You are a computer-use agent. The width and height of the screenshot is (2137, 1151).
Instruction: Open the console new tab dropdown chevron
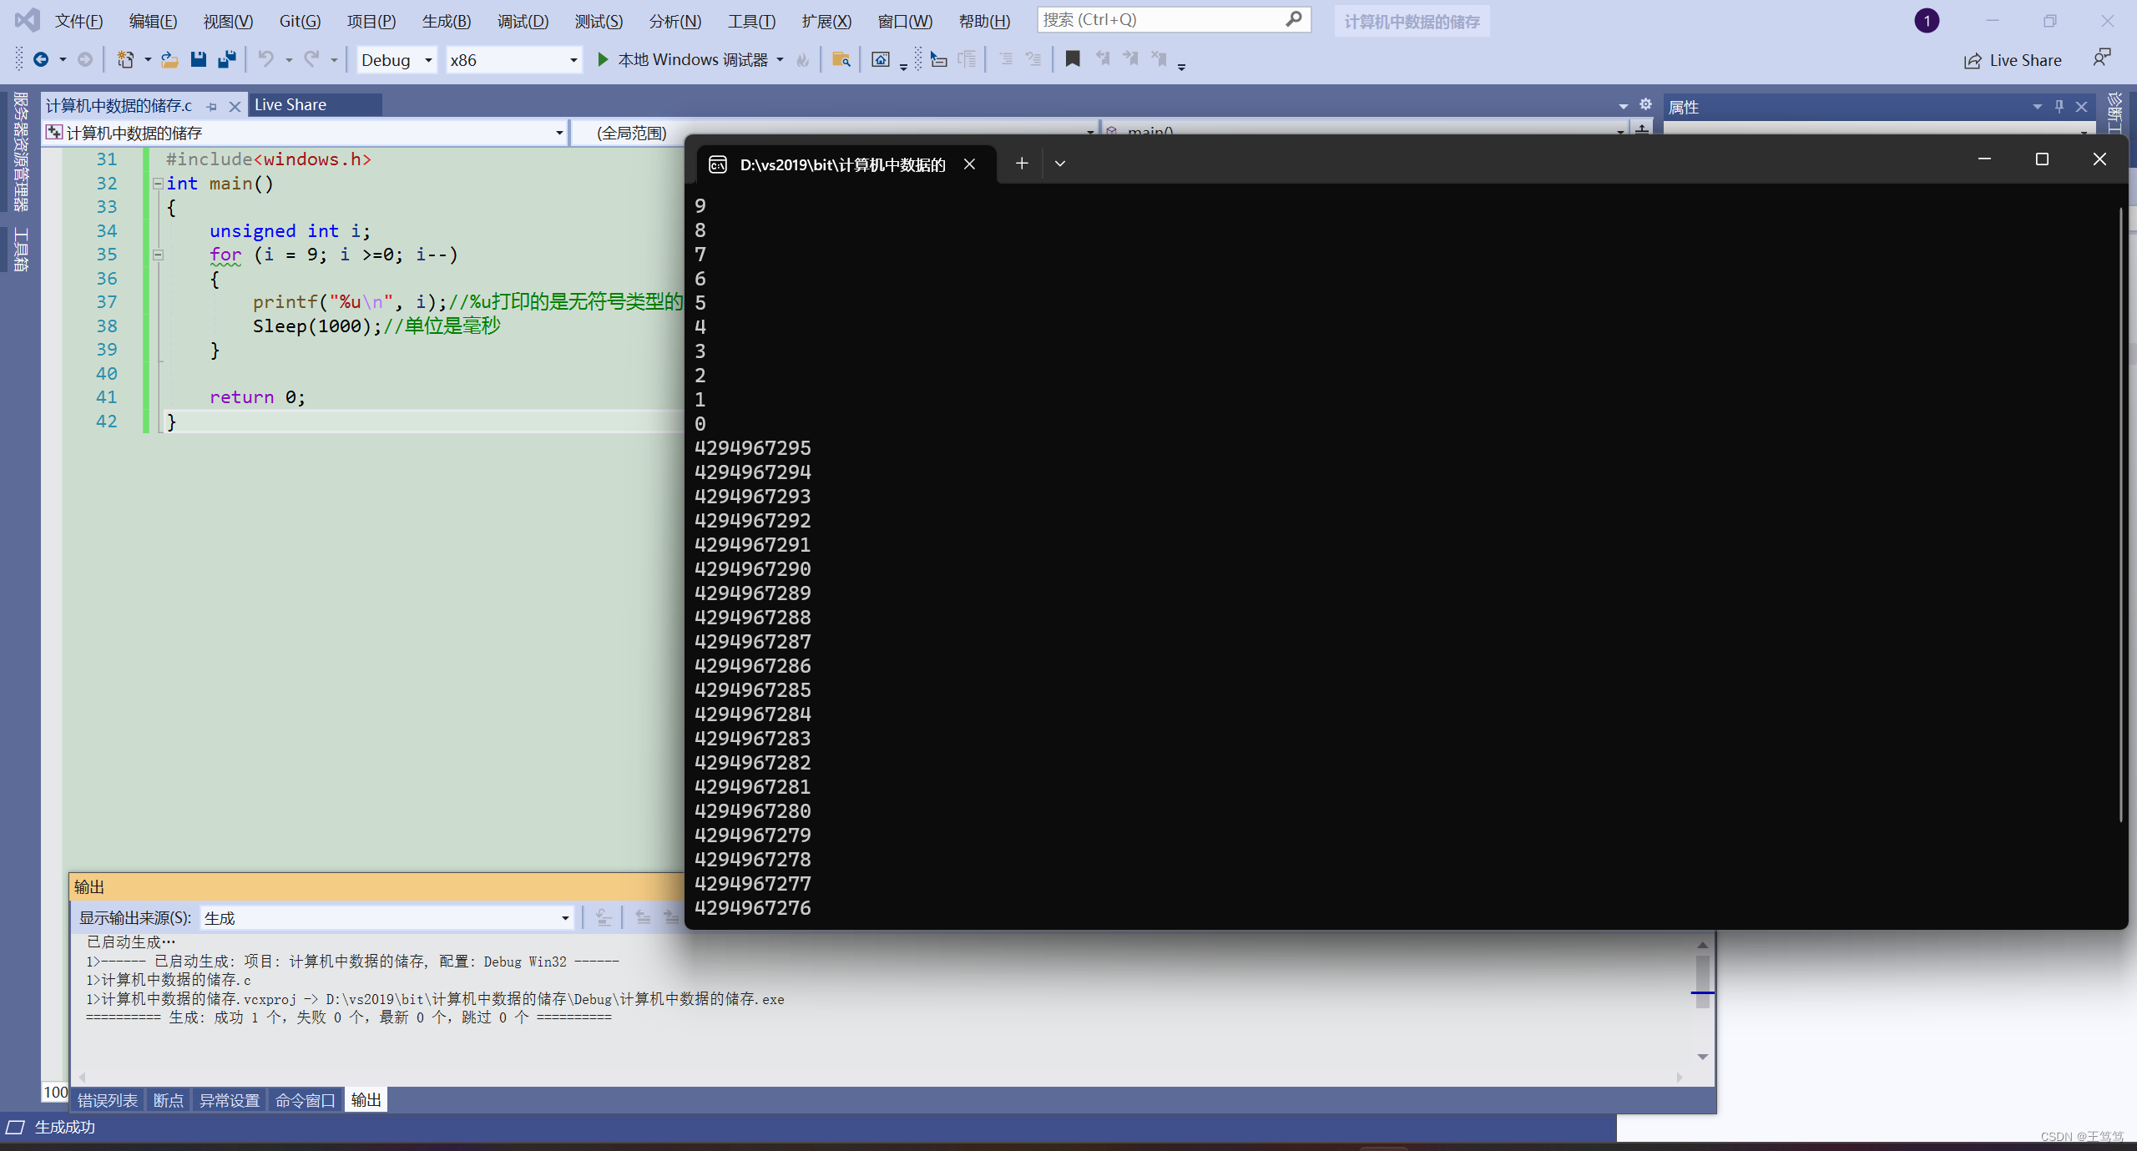click(x=1060, y=164)
